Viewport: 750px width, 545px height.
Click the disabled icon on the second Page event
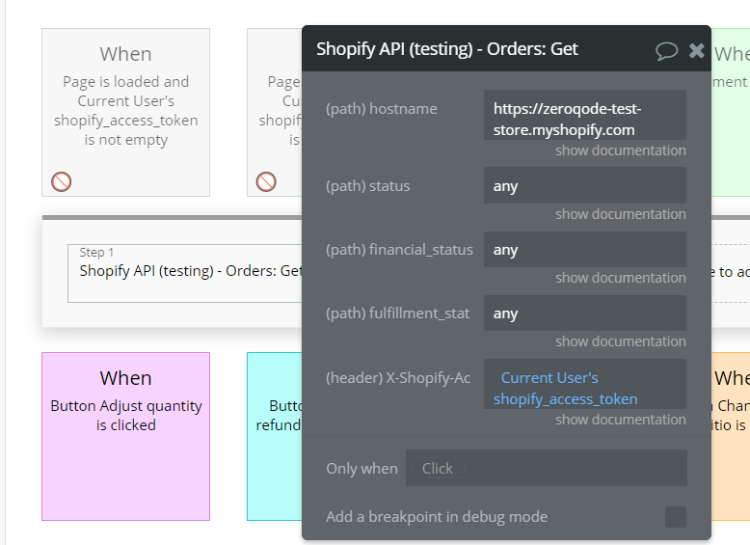(266, 181)
